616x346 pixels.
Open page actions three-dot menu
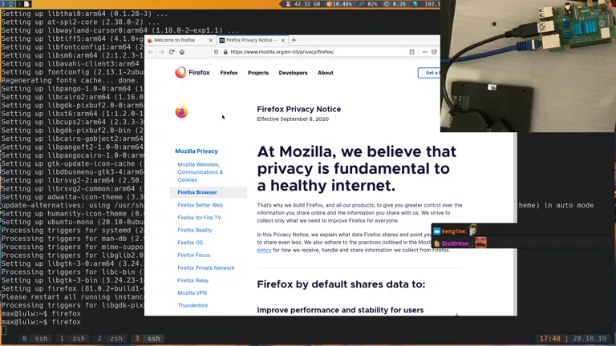423,52
